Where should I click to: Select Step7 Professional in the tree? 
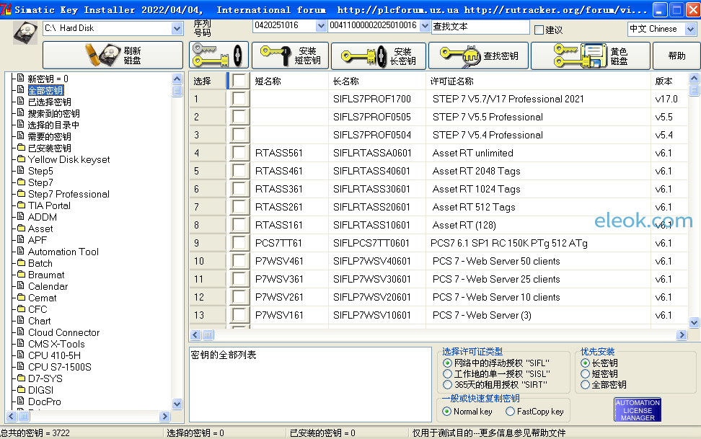point(69,194)
